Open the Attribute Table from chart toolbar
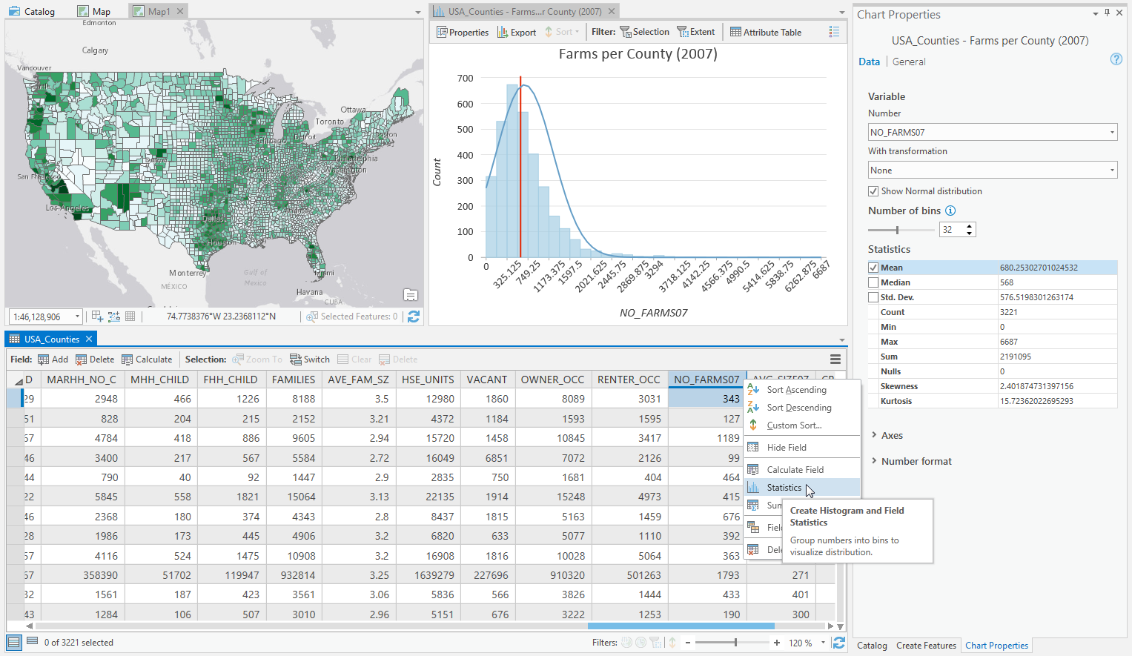1132x656 pixels. click(x=765, y=32)
